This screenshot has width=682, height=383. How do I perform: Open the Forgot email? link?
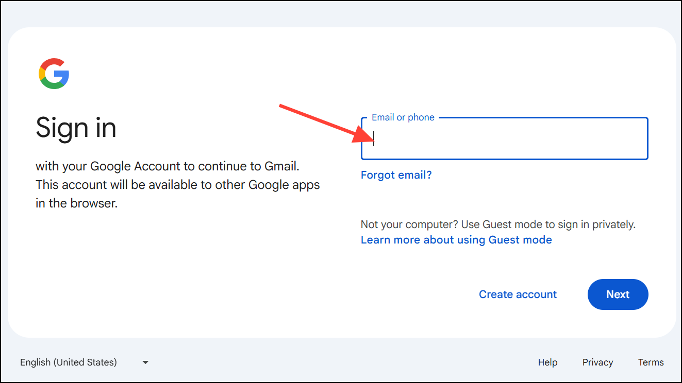coord(396,175)
